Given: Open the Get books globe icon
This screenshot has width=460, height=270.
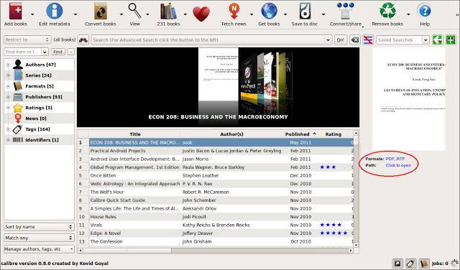Looking at the screenshot, I should [x=269, y=11].
